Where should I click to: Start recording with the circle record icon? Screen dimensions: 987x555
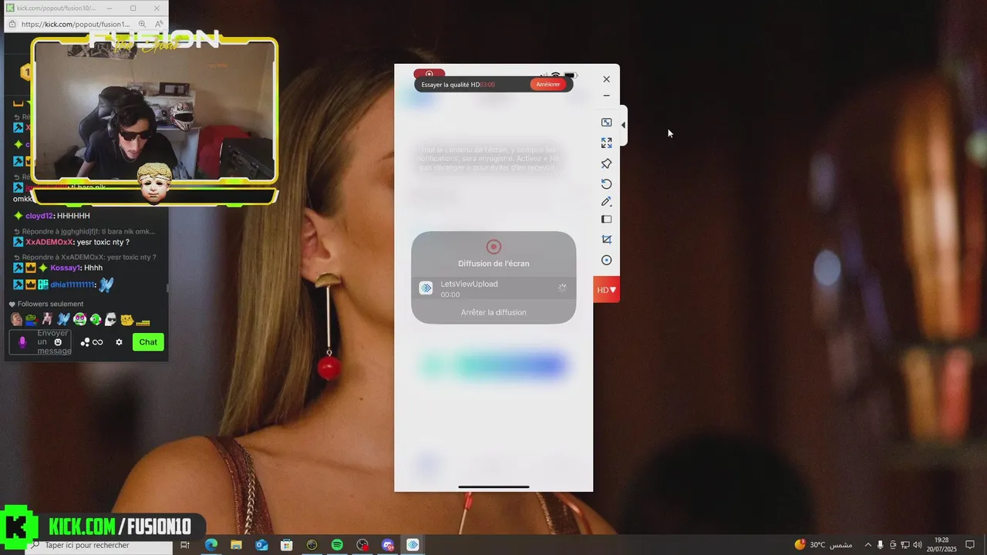point(606,261)
